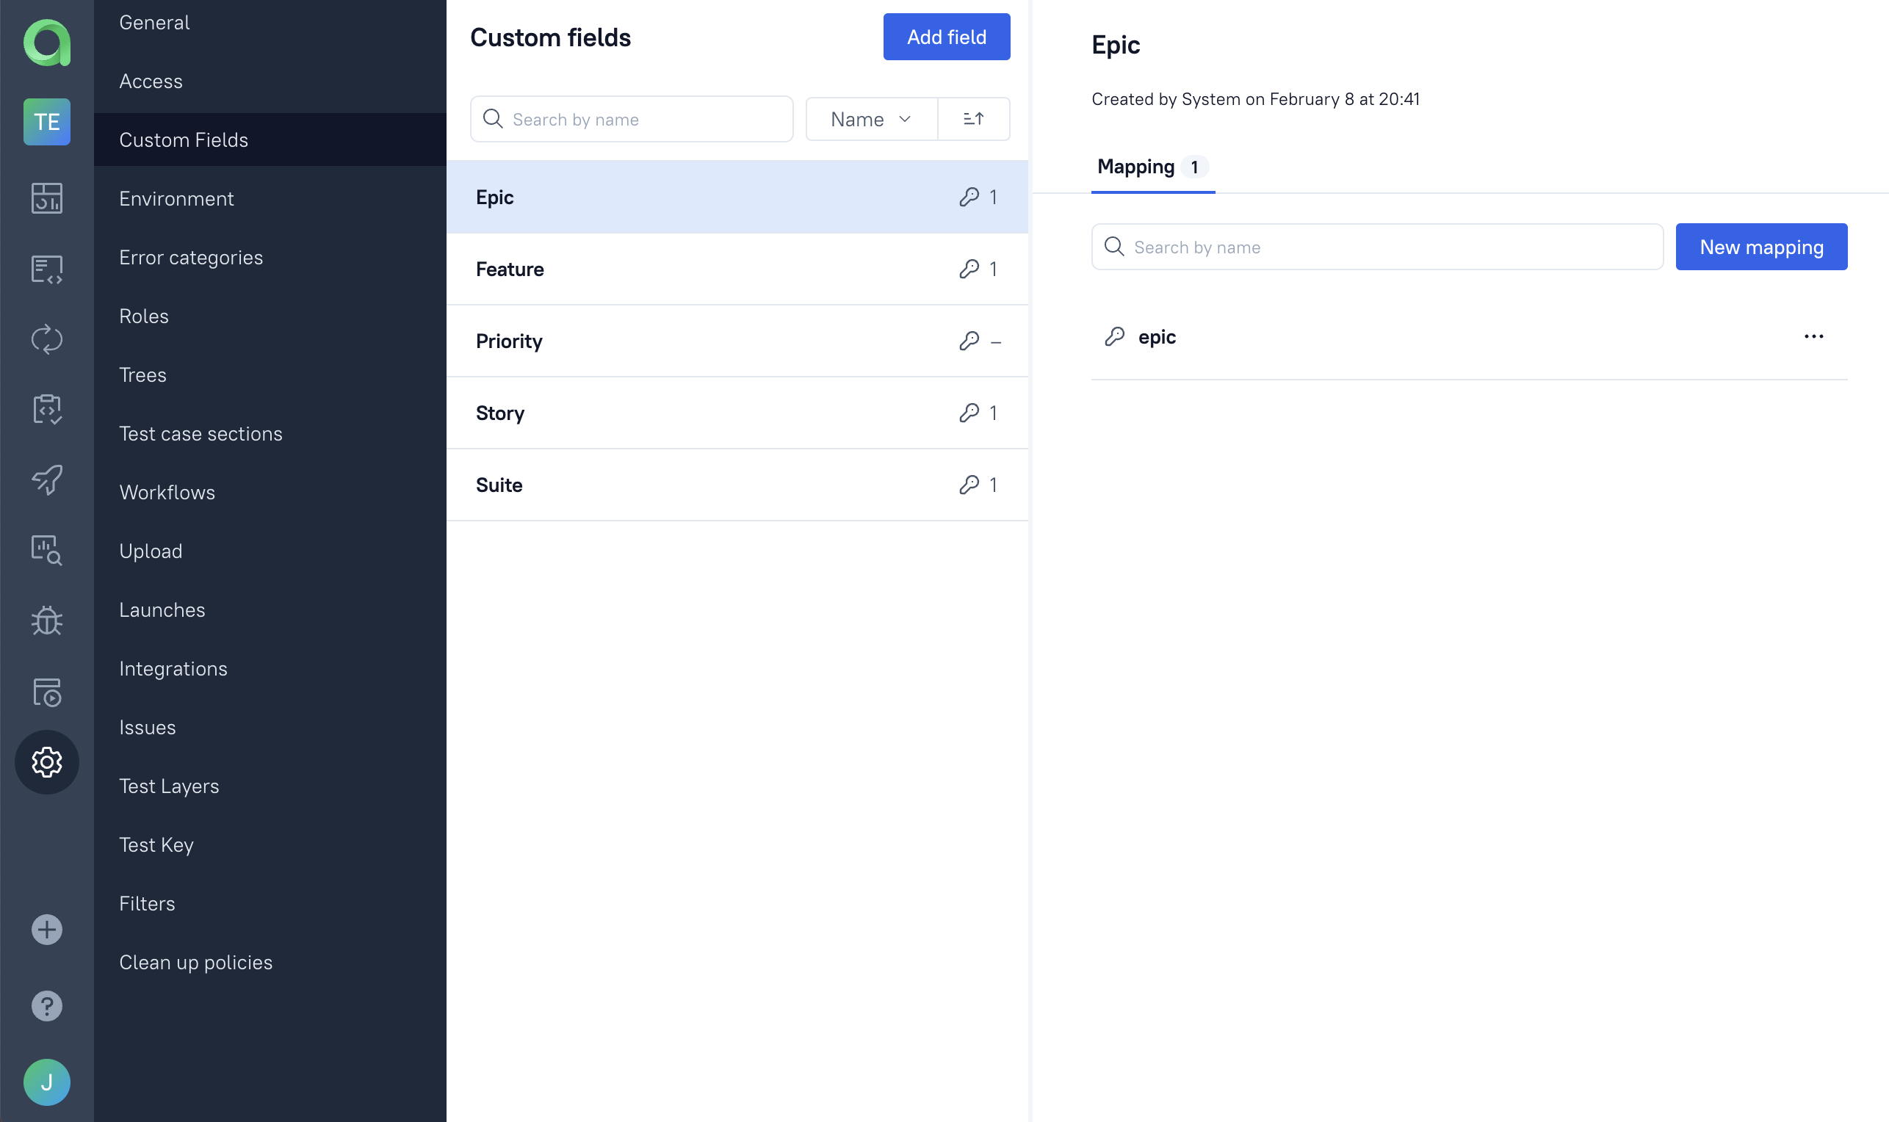Open the user avatar J menu
The width and height of the screenshot is (1889, 1122).
(47, 1082)
